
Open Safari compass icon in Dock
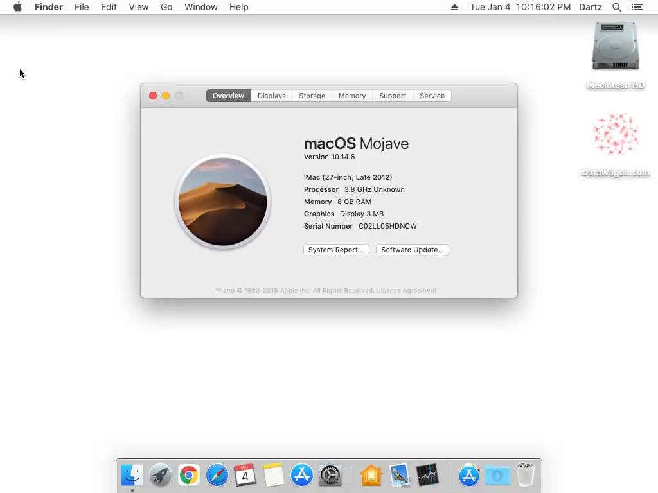point(217,476)
